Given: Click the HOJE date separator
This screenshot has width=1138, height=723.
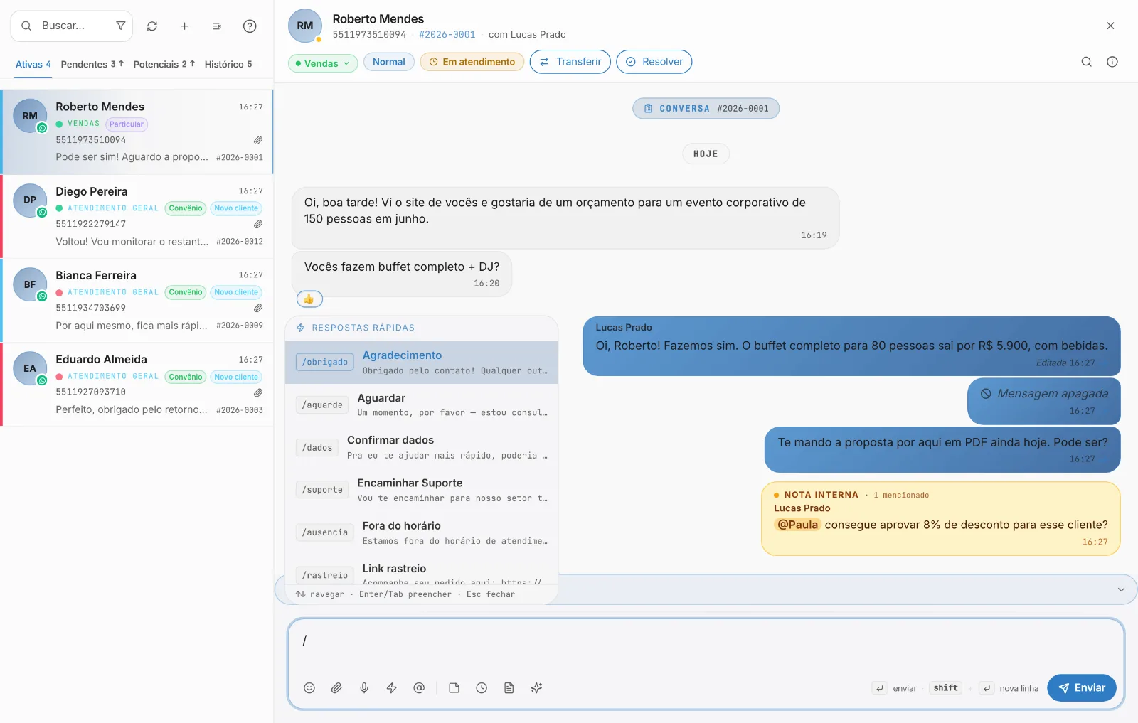Looking at the screenshot, I should (706, 154).
